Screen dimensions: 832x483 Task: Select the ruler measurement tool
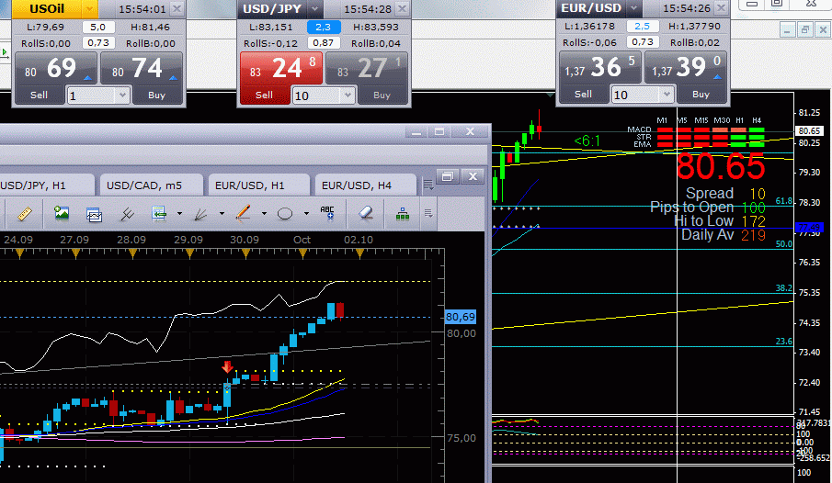pos(25,214)
